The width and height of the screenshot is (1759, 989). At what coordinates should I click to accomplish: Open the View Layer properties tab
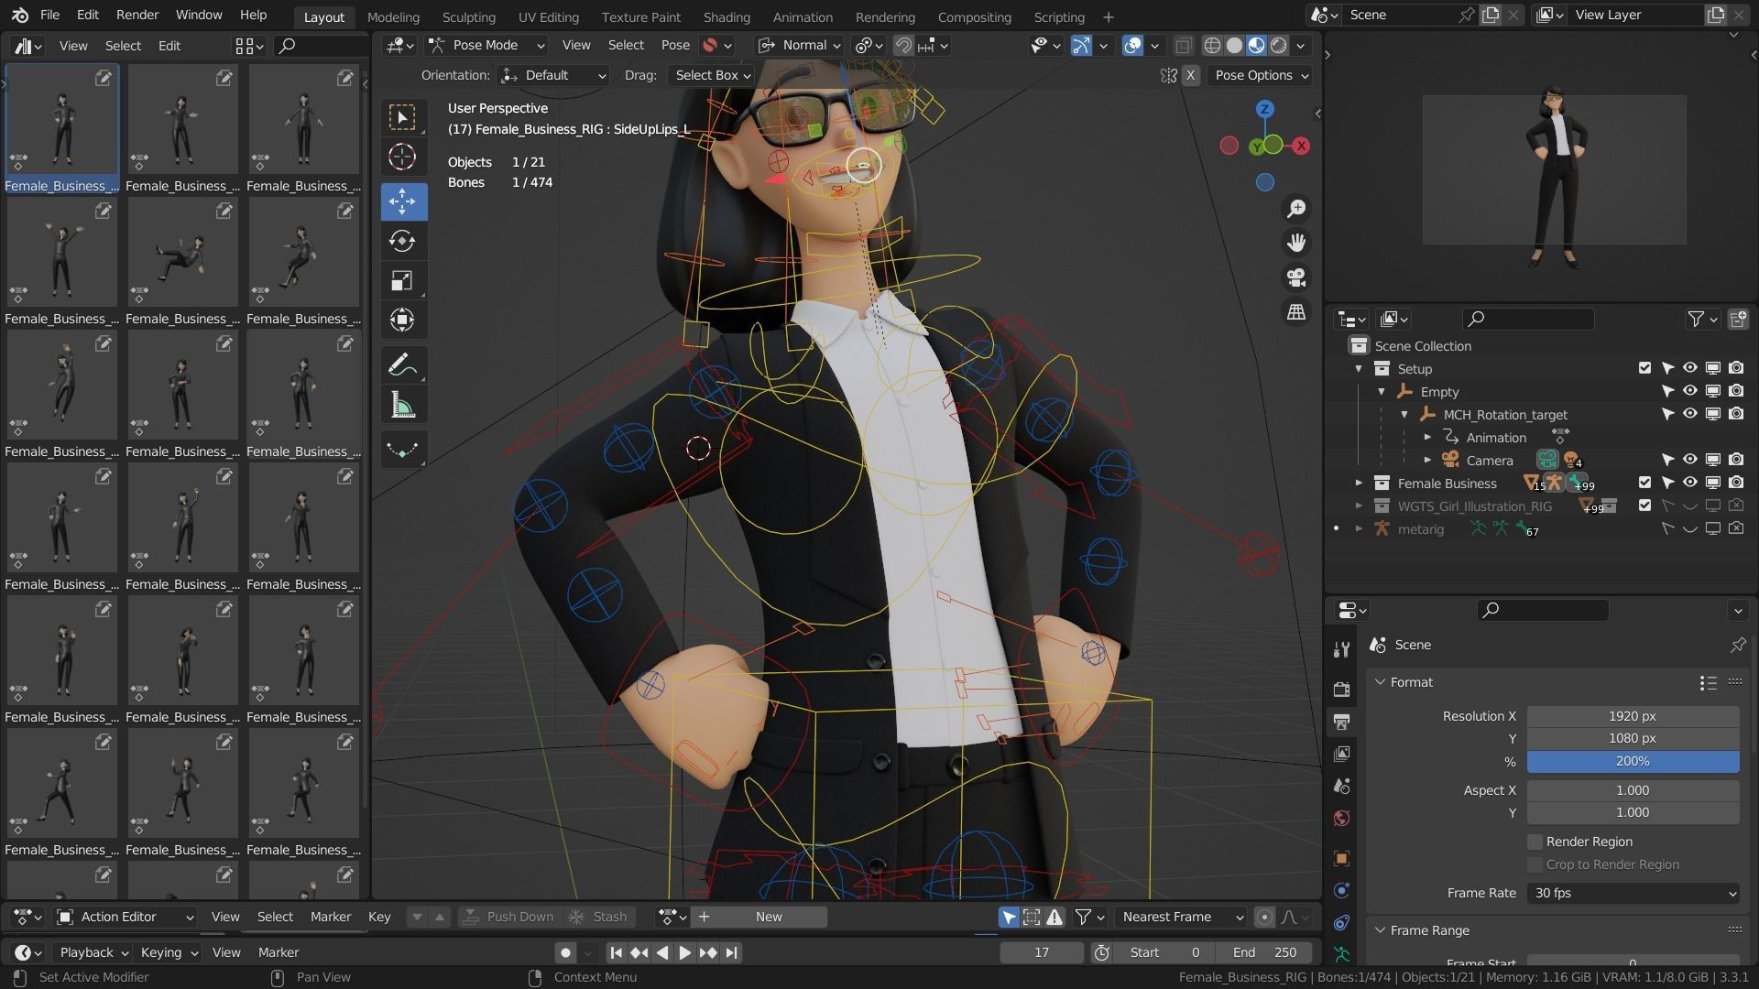pos(1342,754)
